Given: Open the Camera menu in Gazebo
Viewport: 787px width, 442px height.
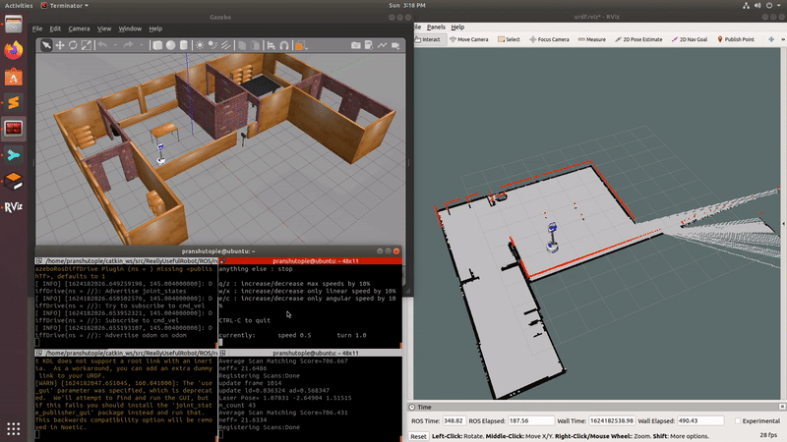Looking at the screenshot, I should tap(79, 28).
